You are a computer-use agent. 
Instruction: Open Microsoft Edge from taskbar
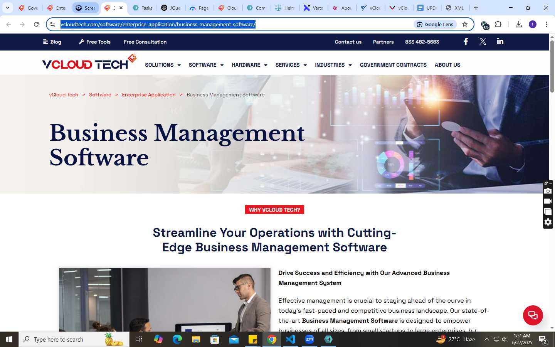pyautogui.click(x=177, y=339)
